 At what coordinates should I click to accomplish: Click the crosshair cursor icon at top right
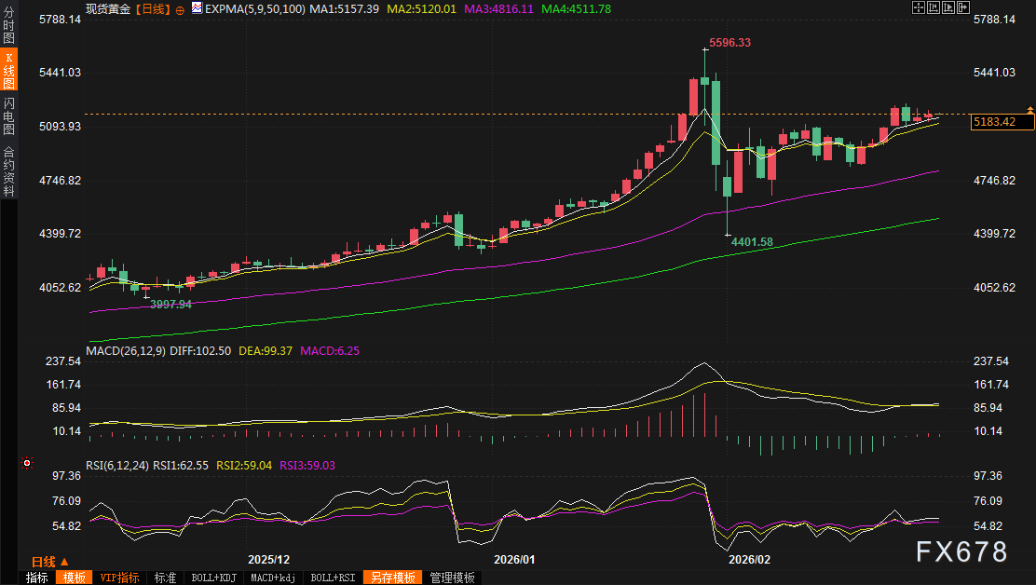[918, 7]
